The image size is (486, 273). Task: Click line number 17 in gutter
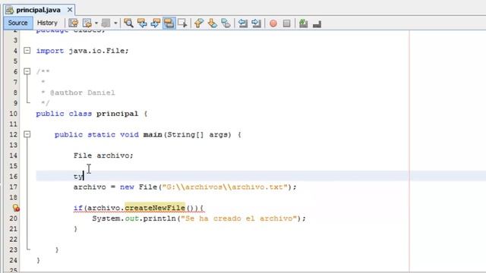coord(13,187)
